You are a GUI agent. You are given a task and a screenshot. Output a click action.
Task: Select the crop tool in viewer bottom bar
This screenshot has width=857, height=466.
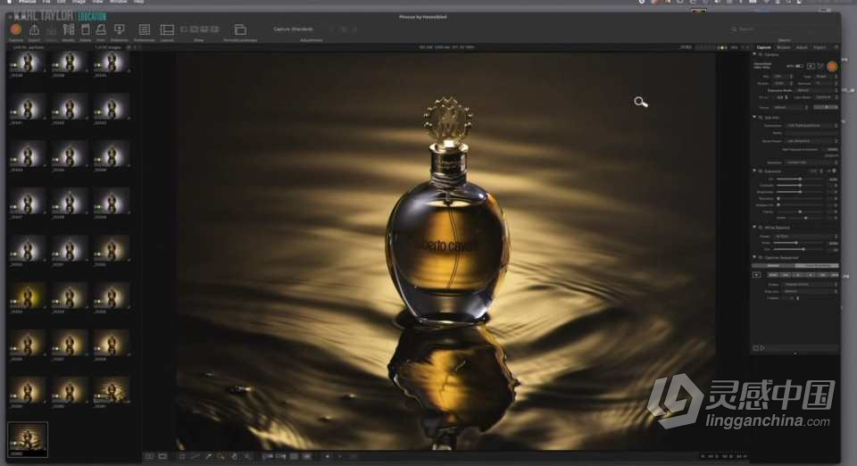tap(182, 456)
